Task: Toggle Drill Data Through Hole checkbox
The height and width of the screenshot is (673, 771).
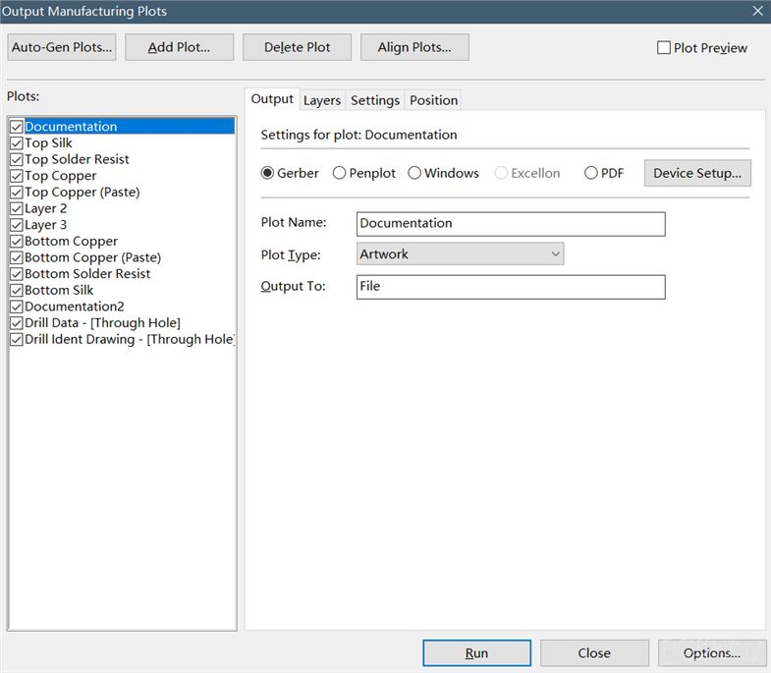Action: (x=17, y=323)
